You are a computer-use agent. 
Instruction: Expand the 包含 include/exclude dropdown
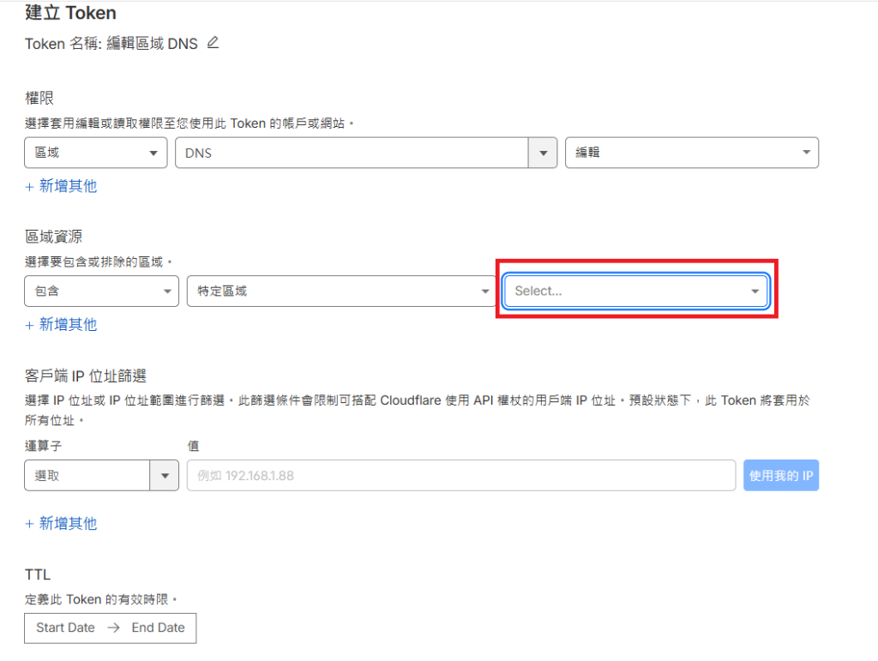tap(101, 291)
